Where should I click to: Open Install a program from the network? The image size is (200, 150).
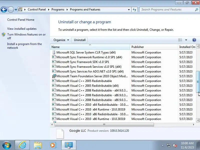[x=24, y=46]
